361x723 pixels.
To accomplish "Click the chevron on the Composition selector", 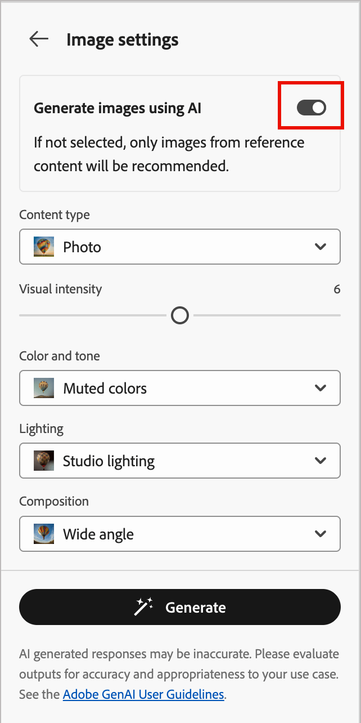I will tap(321, 533).
